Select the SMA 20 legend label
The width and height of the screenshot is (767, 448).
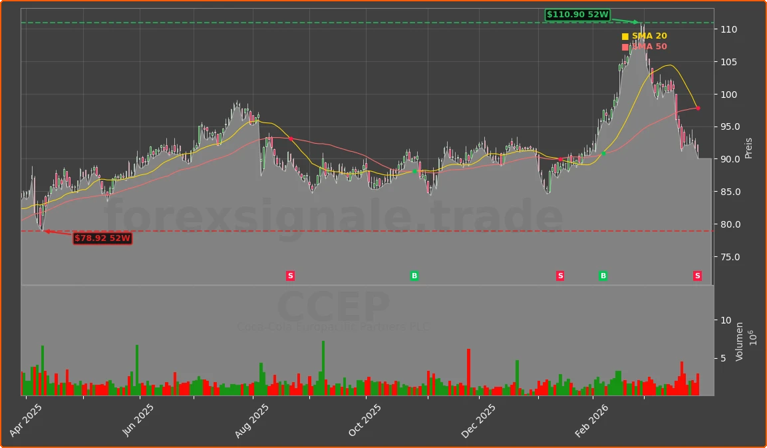pyautogui.click(x=649, y=36)
